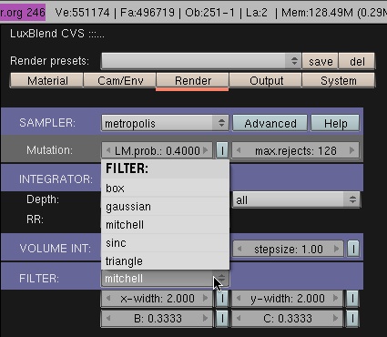Open the Render presets dropdown
387x337 pixels.
(x=201, y=61)
